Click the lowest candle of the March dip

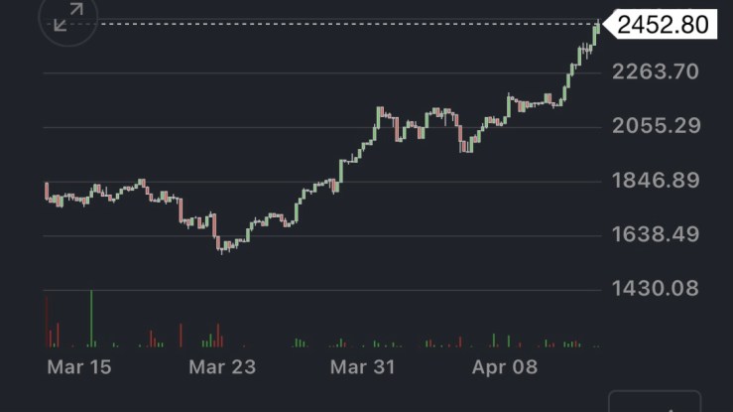222,246
